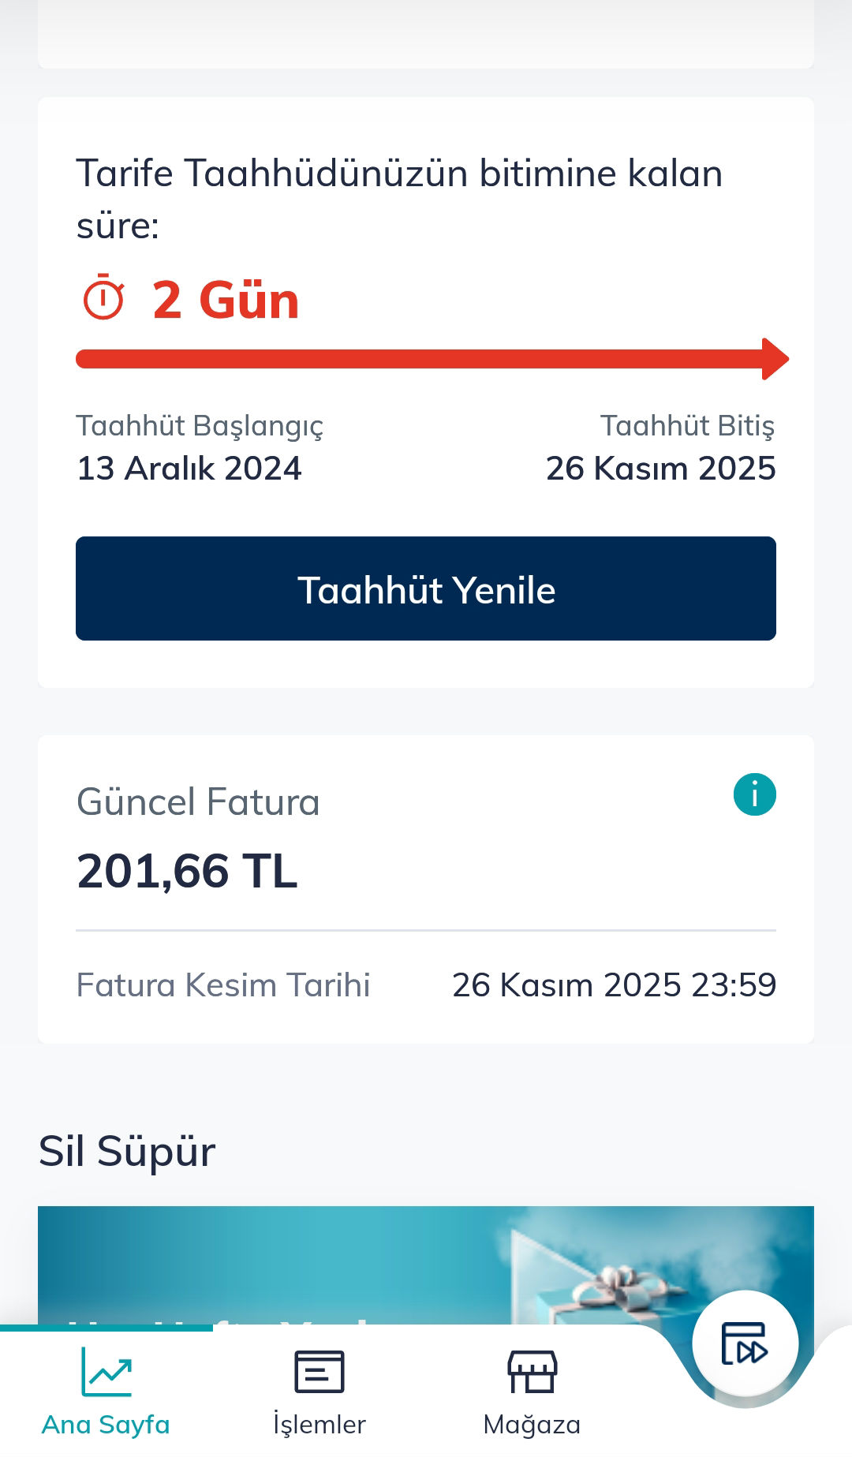852x1457 pixels.
Task: Tap the red arrowhead ending the progress bar
Action: (x=775, y=359)
